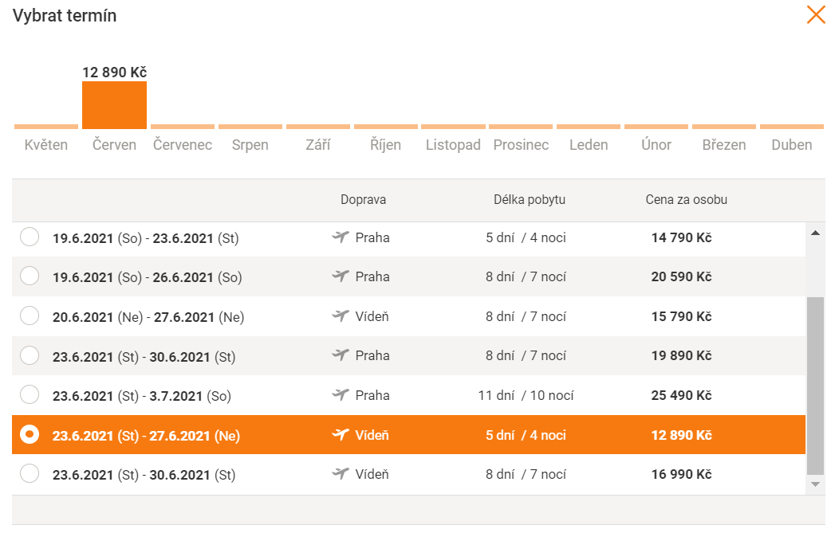Select radio for 23.6.2021 - 3.7.2021 term
831x533 pixels.
coord(30,394)
